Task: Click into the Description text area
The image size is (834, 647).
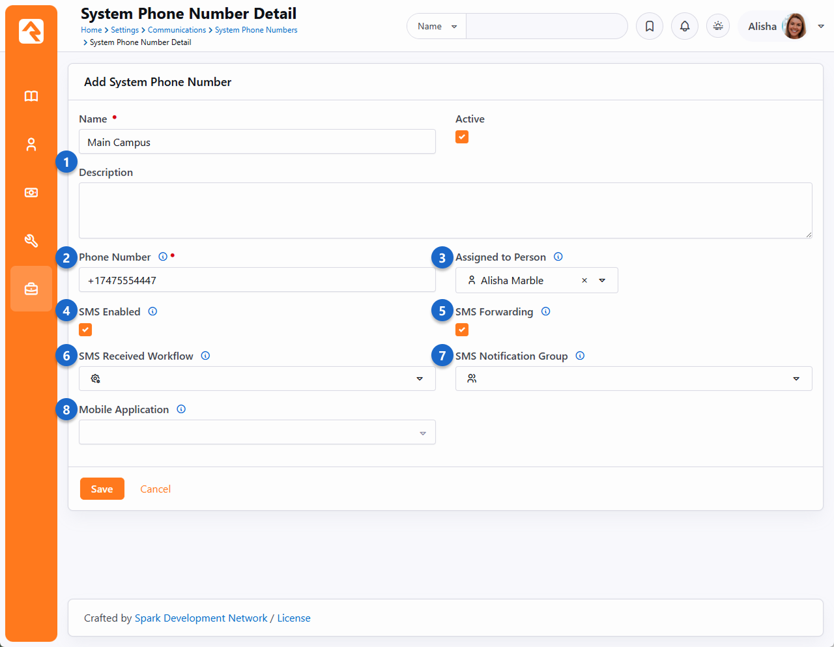Action: click(x=445, y=210)
